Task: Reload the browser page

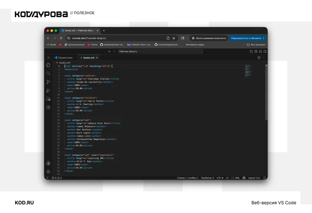Action: [61, 38]
